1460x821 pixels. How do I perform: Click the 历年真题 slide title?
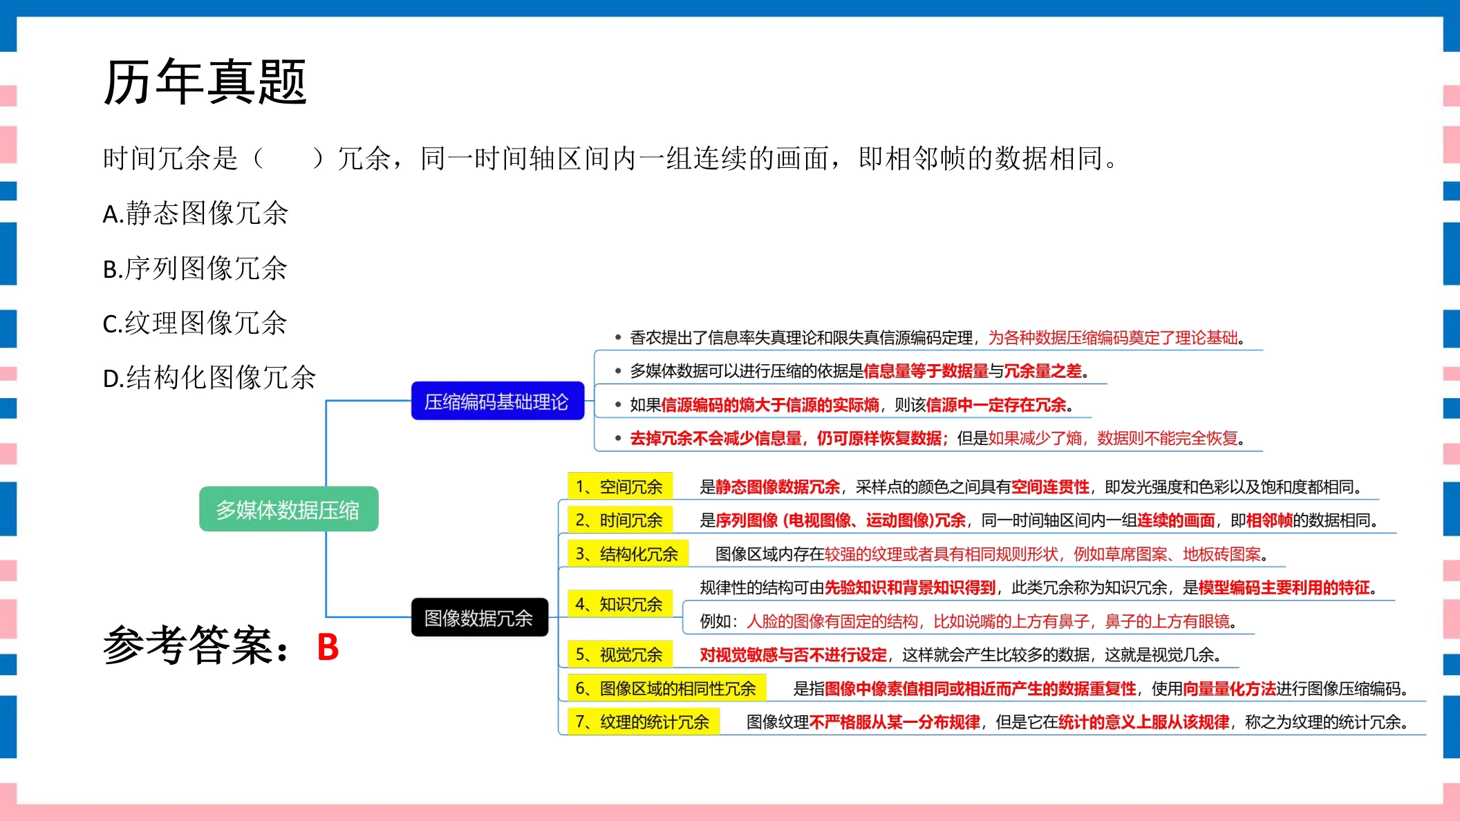point(205,82)
